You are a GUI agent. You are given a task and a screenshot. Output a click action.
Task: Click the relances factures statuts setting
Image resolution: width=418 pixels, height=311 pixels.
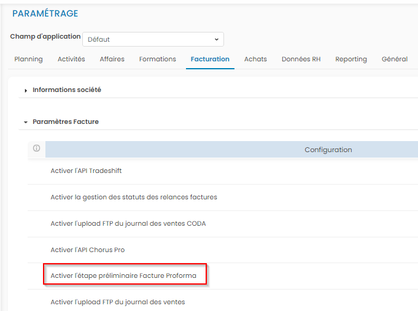point(133,197)
